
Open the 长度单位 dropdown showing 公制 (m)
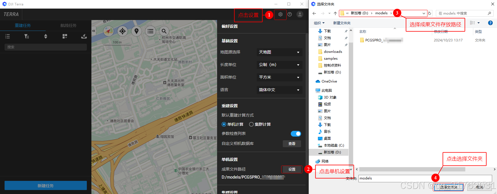(x=279, y=65)
